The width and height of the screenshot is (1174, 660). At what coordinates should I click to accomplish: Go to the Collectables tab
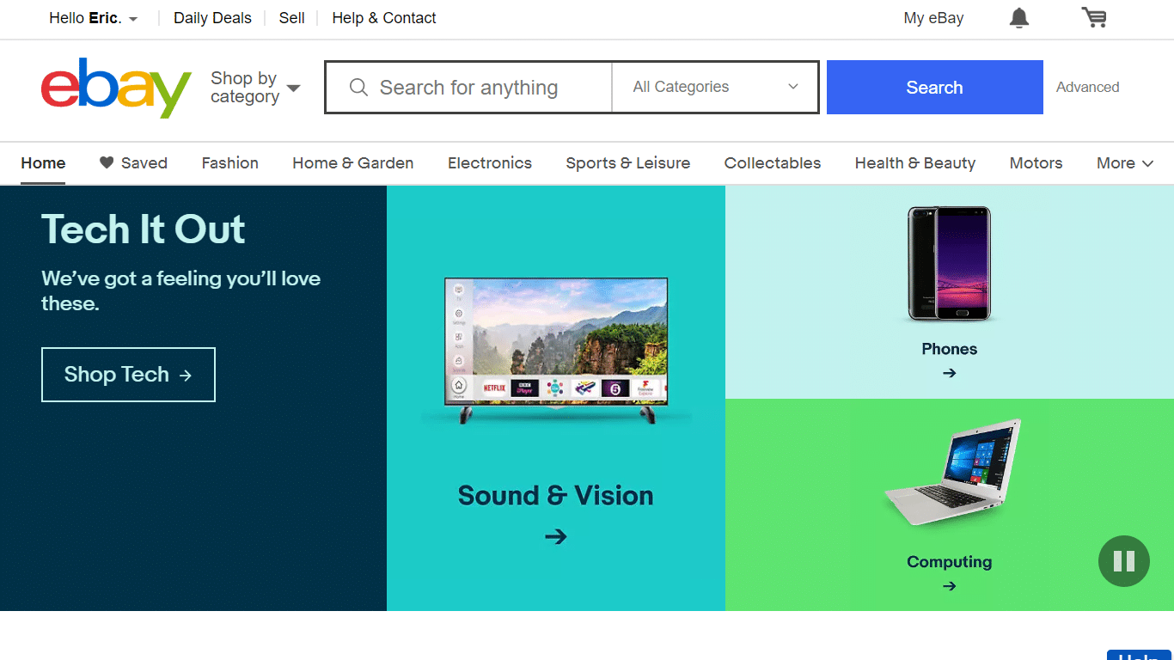coord(773,163)
